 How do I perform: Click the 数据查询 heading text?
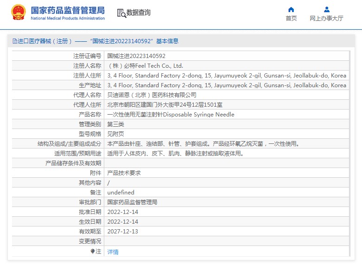(139, 13)
